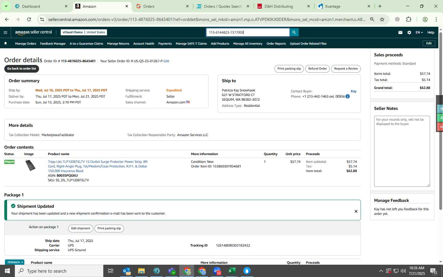Open the vCloud Choice account switcher
The image size is (443, 277).
point(84,32)
